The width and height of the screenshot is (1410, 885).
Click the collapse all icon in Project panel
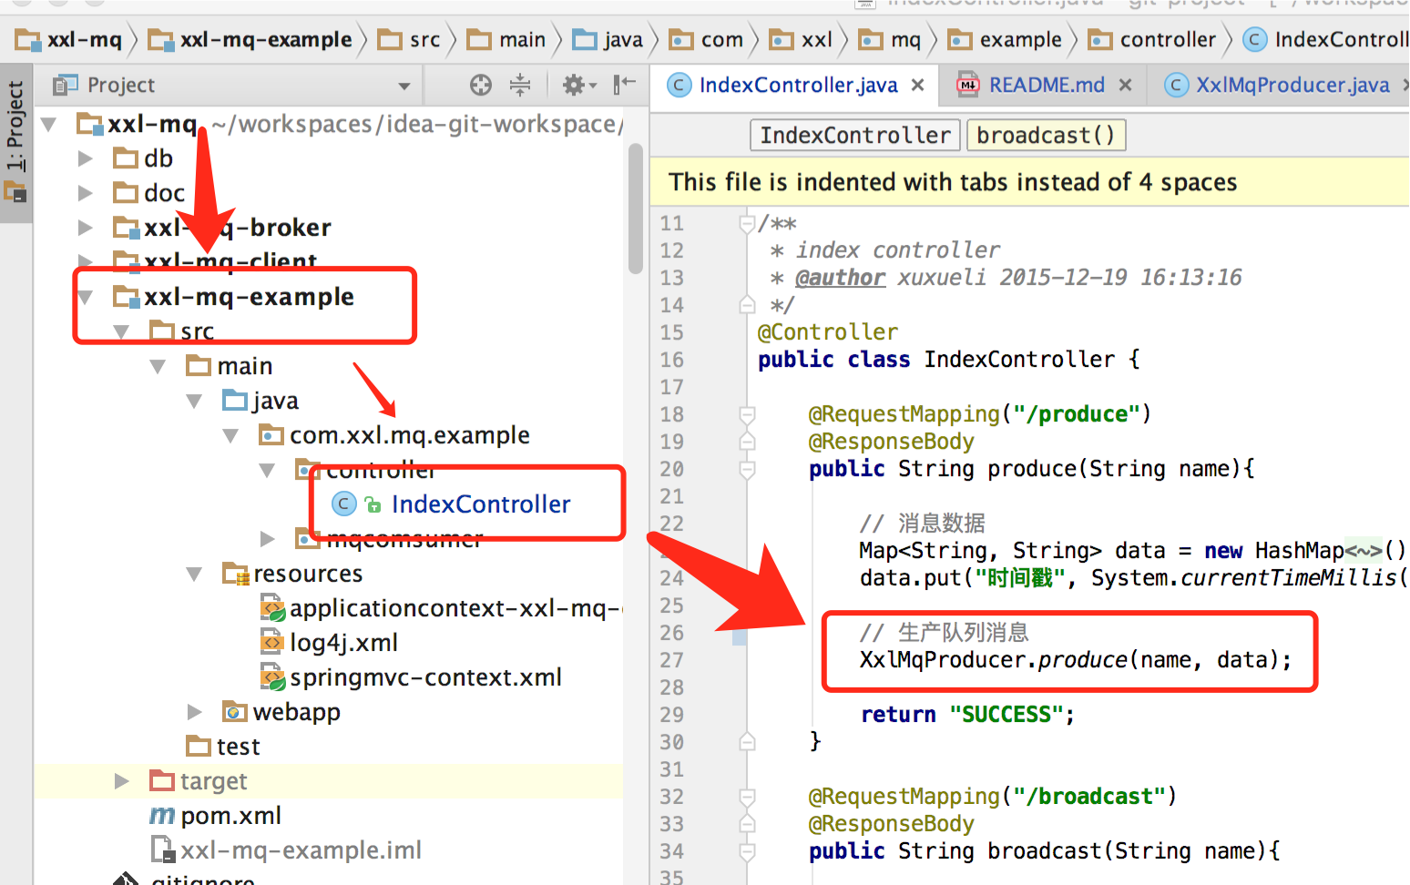[x=520, y=86]
